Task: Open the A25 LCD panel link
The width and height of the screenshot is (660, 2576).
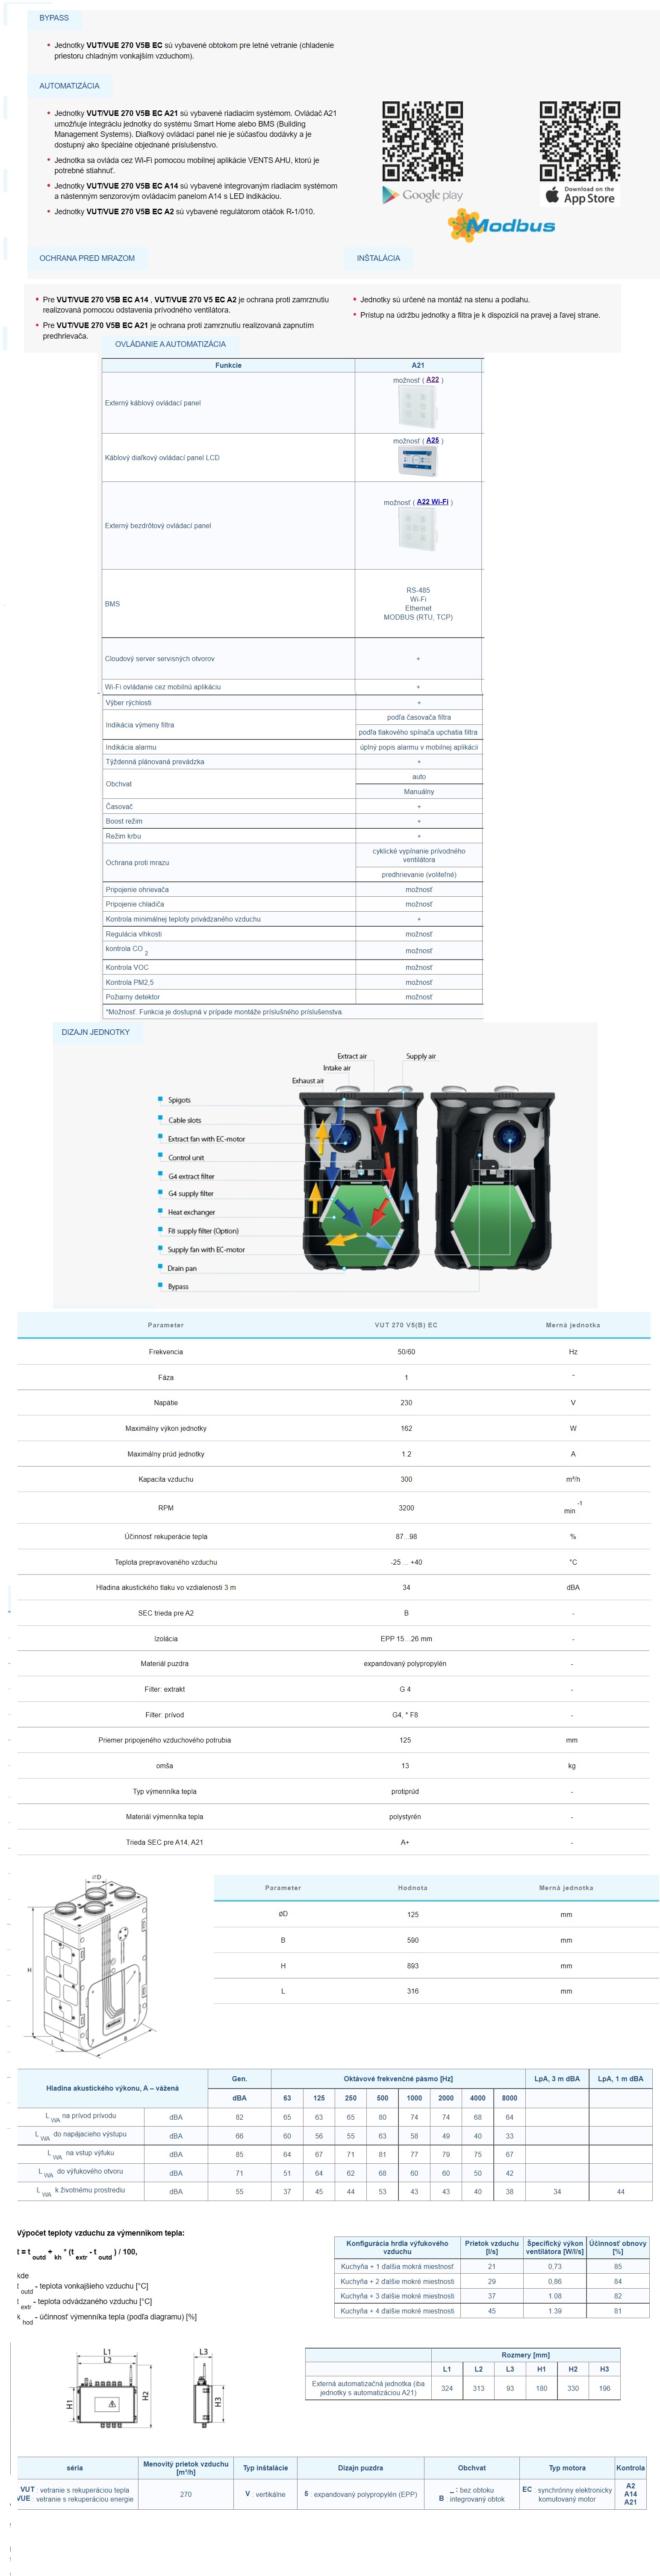Action: coord(432,440)
